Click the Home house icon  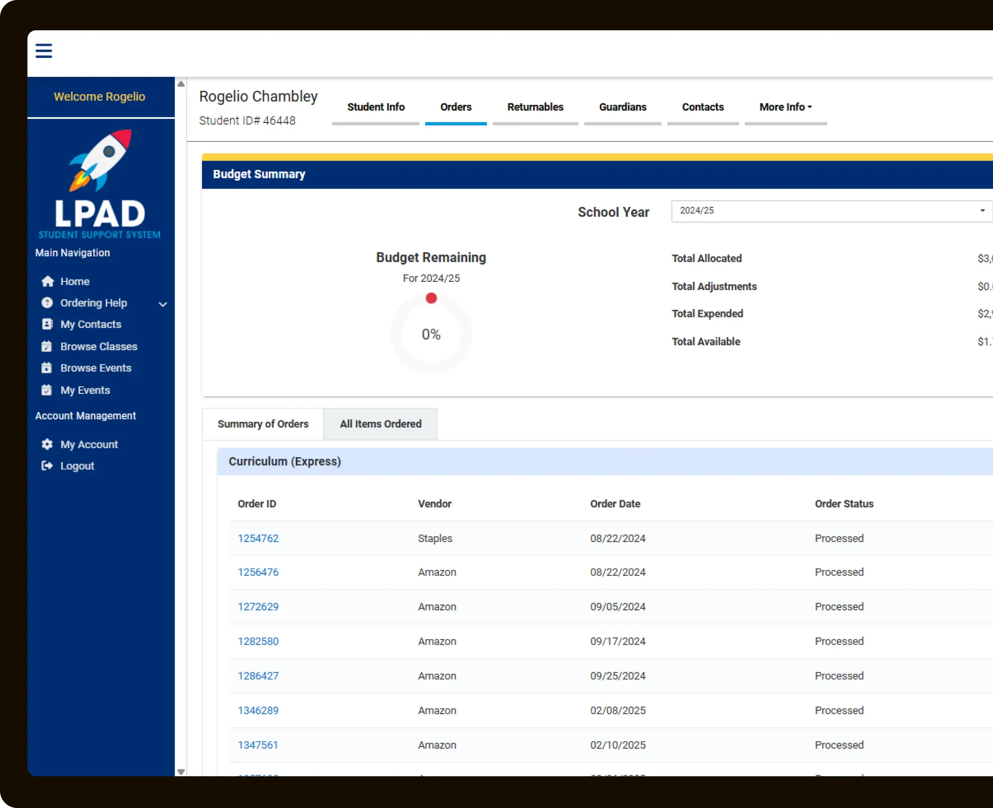point(48,281)
